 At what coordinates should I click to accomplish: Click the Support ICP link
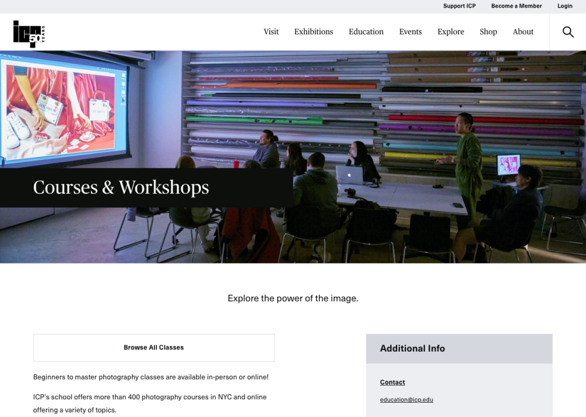click(x=459, y=6)
